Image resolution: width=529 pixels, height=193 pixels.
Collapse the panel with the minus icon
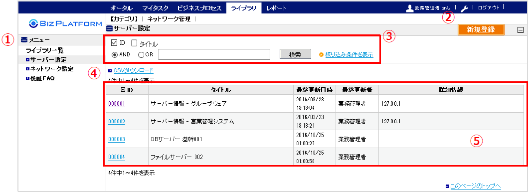point(521,30)
